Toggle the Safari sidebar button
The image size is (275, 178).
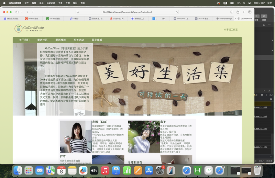17,12
